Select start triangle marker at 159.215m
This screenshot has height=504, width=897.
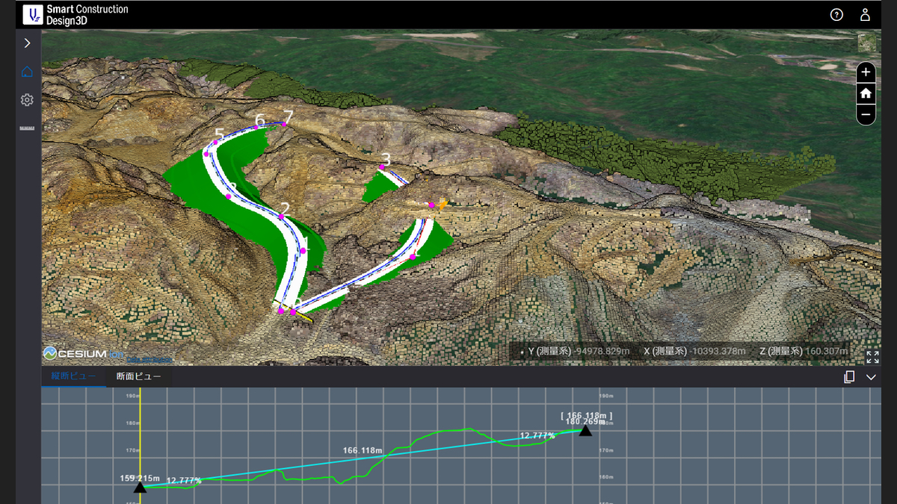140,488
